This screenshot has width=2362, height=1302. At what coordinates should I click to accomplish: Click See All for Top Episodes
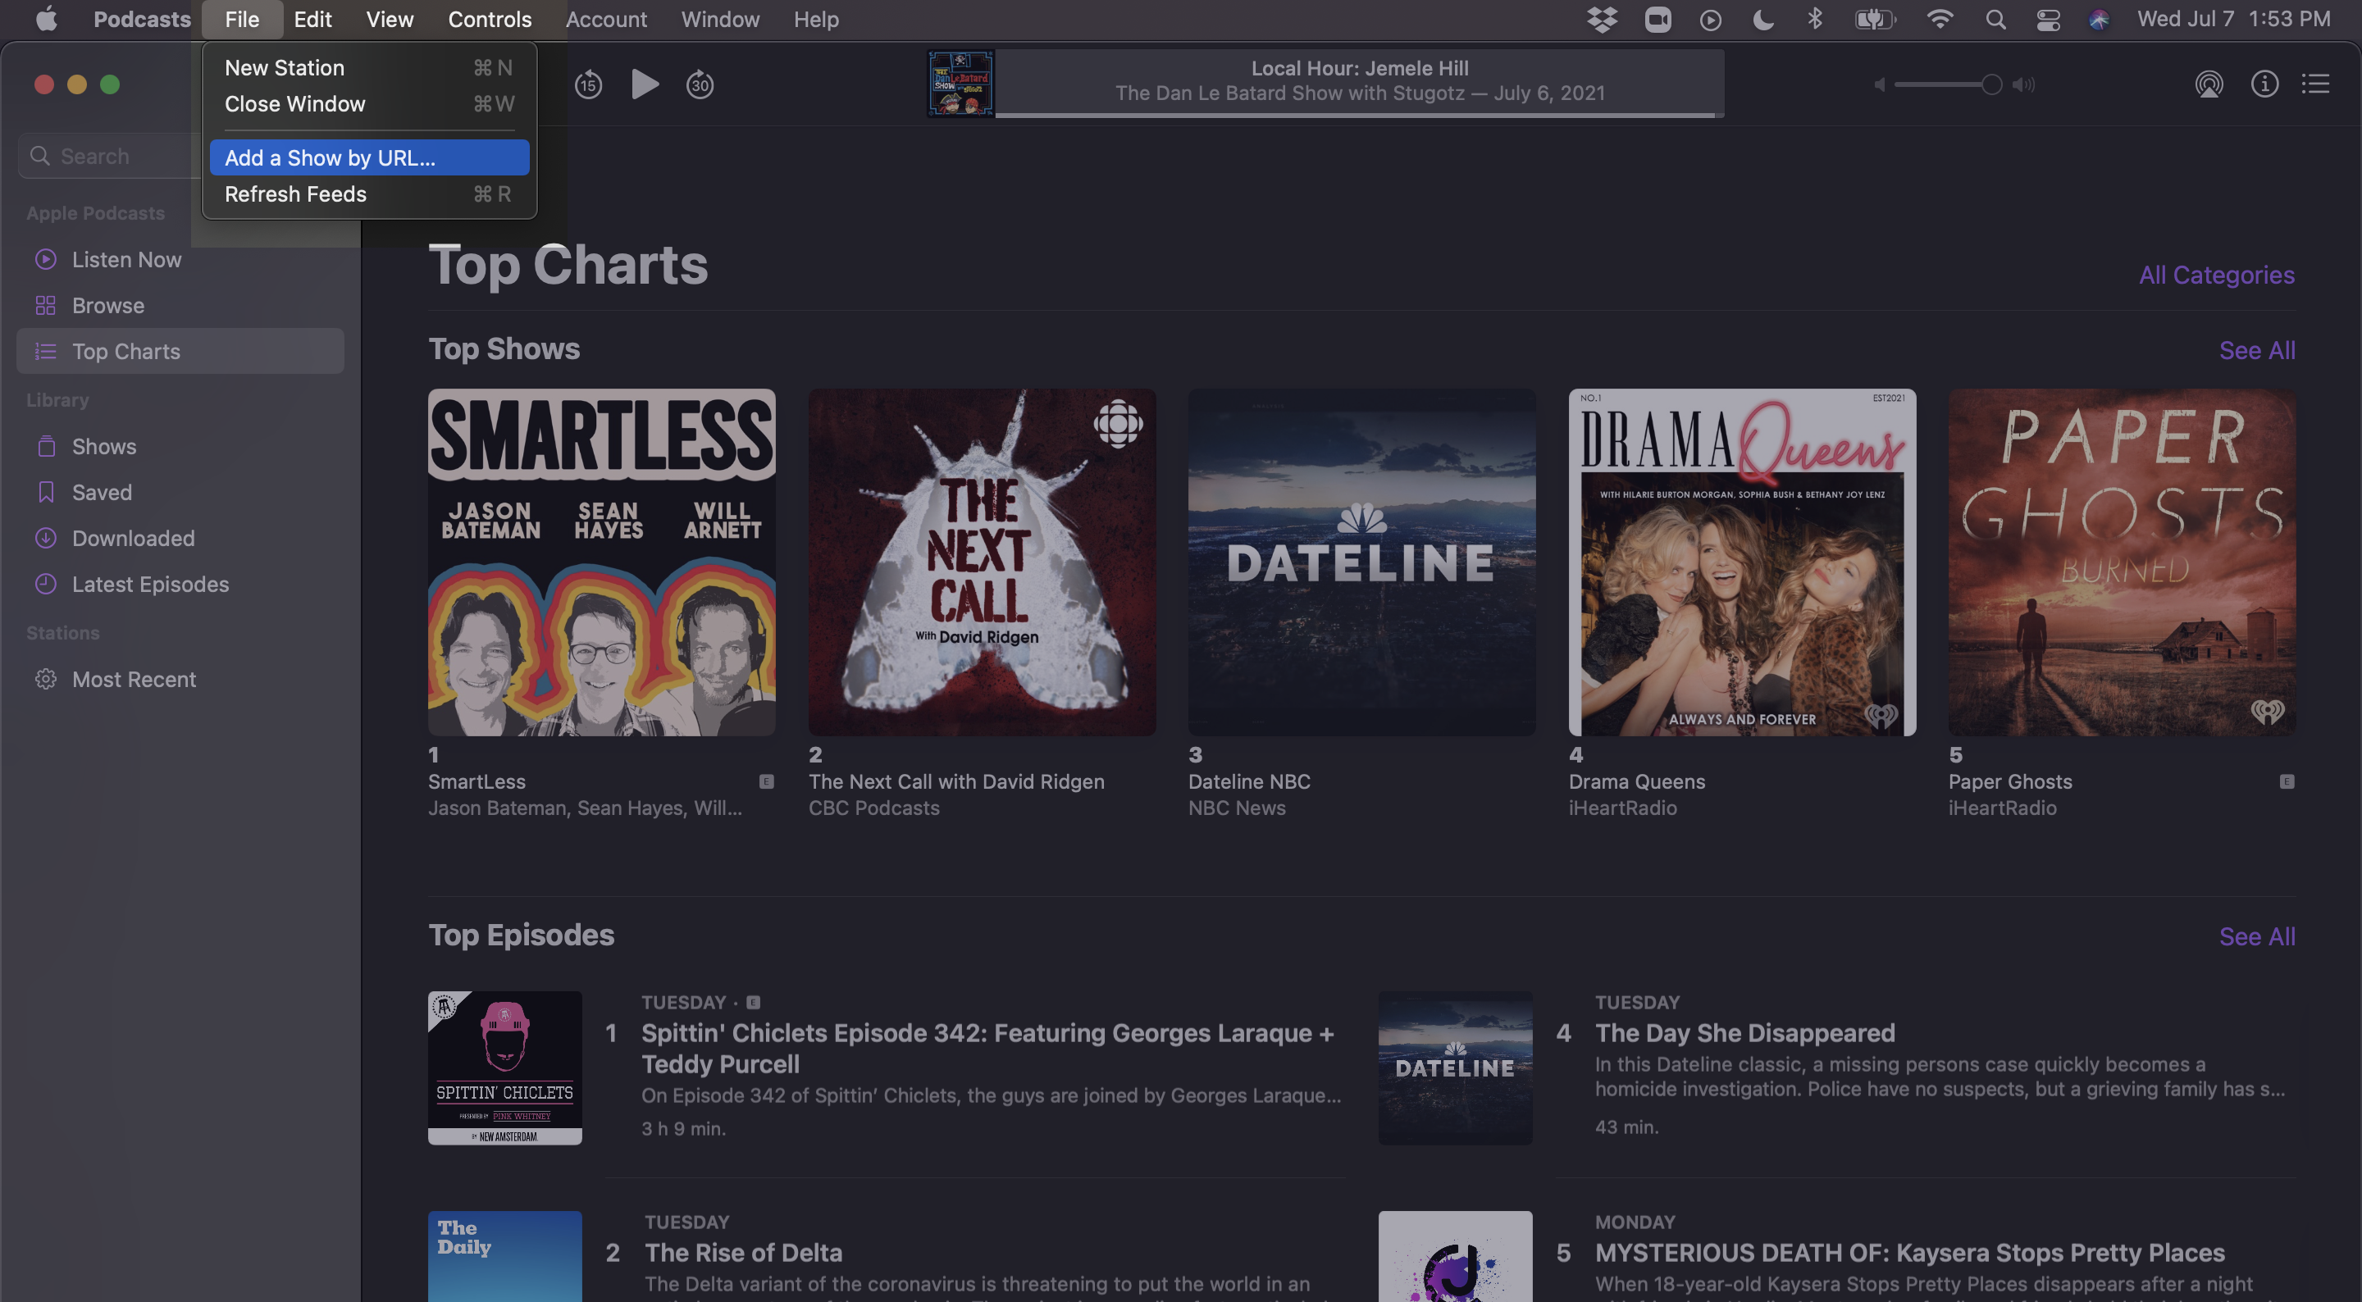click(x=2256, y=936)
